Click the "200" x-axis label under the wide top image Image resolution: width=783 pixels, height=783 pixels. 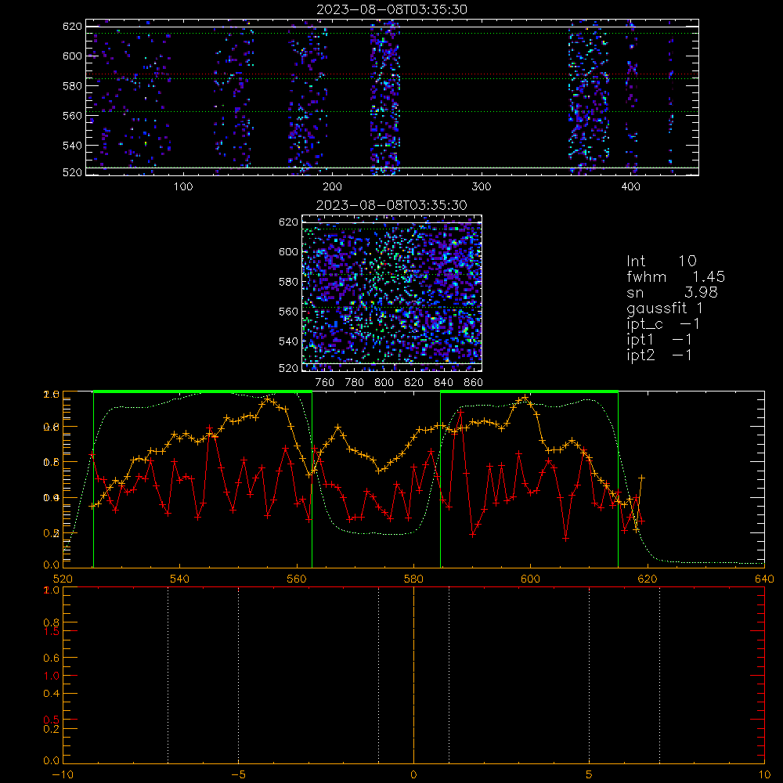tap(332, 187)
